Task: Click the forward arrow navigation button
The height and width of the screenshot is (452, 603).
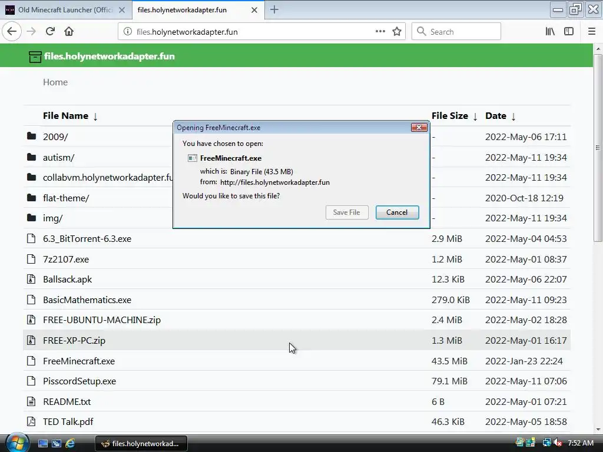Action: pos(32,32)
